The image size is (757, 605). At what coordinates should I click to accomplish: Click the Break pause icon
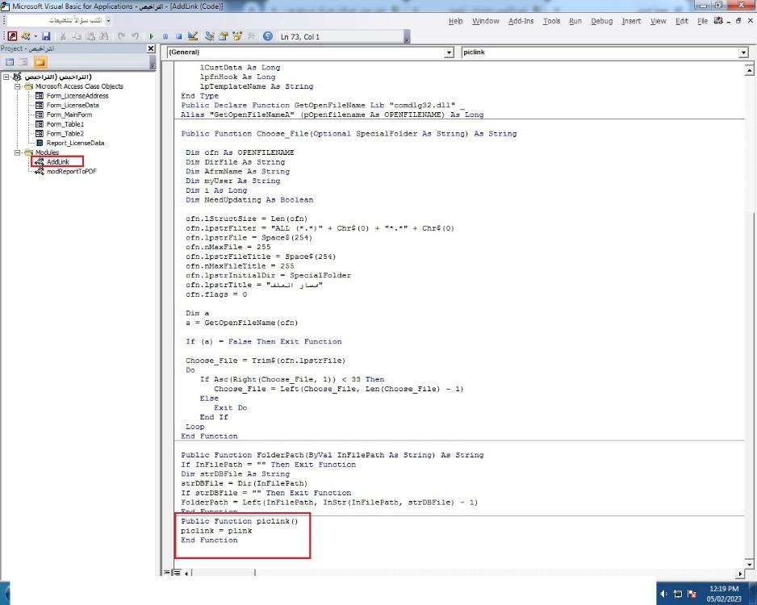tap(165, 36)
